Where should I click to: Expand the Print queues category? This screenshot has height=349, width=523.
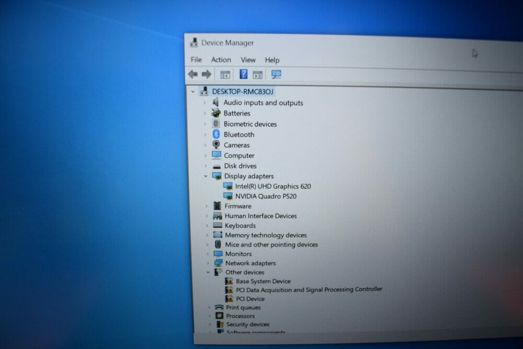pos(209,307)
